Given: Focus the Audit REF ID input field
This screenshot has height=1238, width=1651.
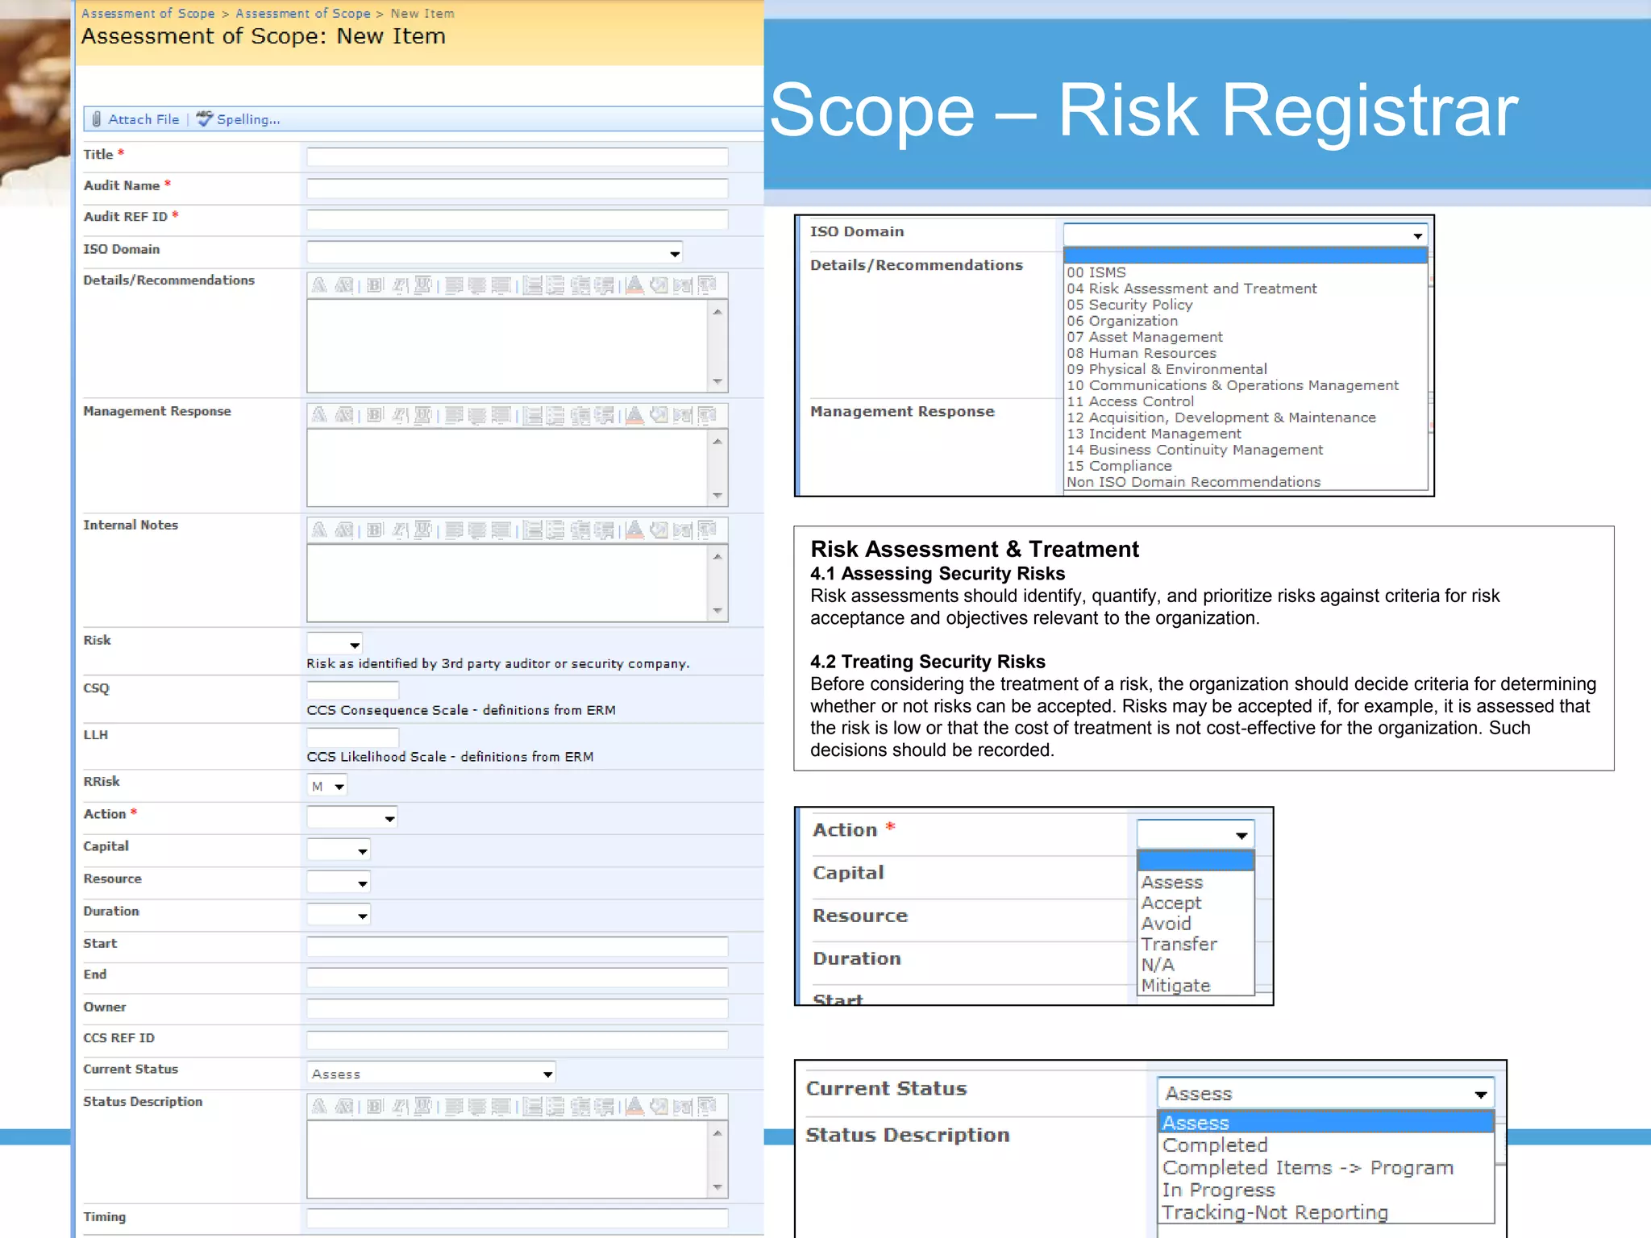Looking at the screenshot, I should coord(518,219).
